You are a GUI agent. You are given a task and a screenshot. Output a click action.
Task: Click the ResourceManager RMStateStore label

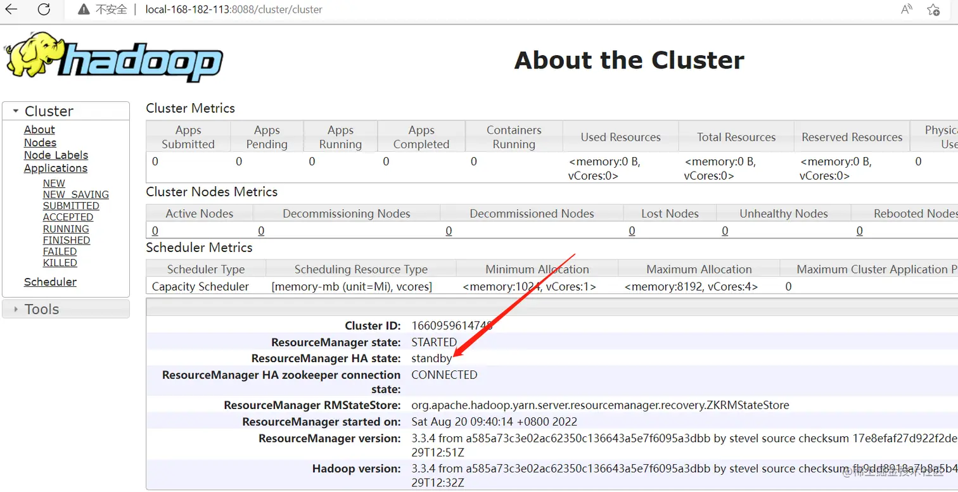(312, 405)
